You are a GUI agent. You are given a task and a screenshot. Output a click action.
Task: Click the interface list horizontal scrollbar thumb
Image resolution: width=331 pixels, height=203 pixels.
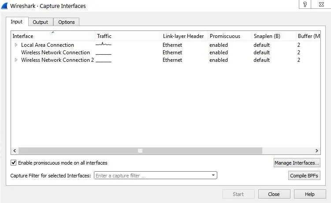point(140,150)
